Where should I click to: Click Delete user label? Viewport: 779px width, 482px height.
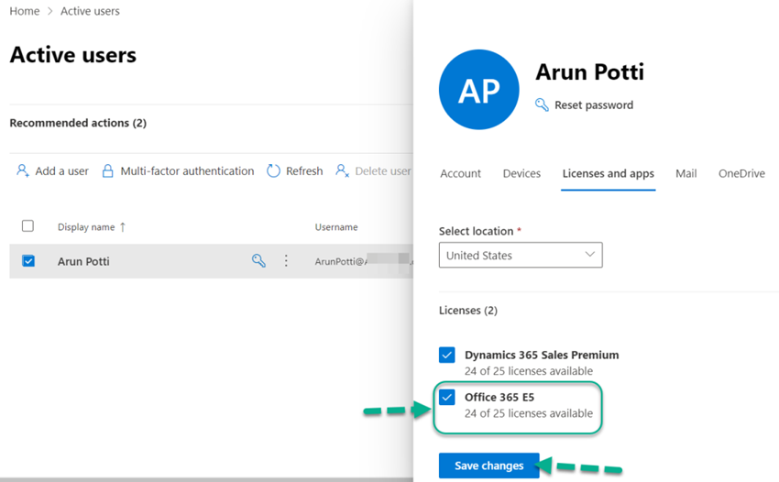coord(383,171)
